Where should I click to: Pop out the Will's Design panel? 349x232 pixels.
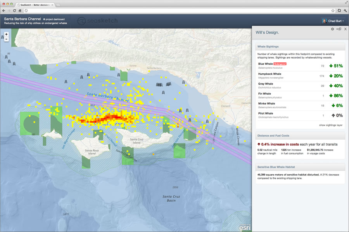pyautogui.click(x=339, y=29)
